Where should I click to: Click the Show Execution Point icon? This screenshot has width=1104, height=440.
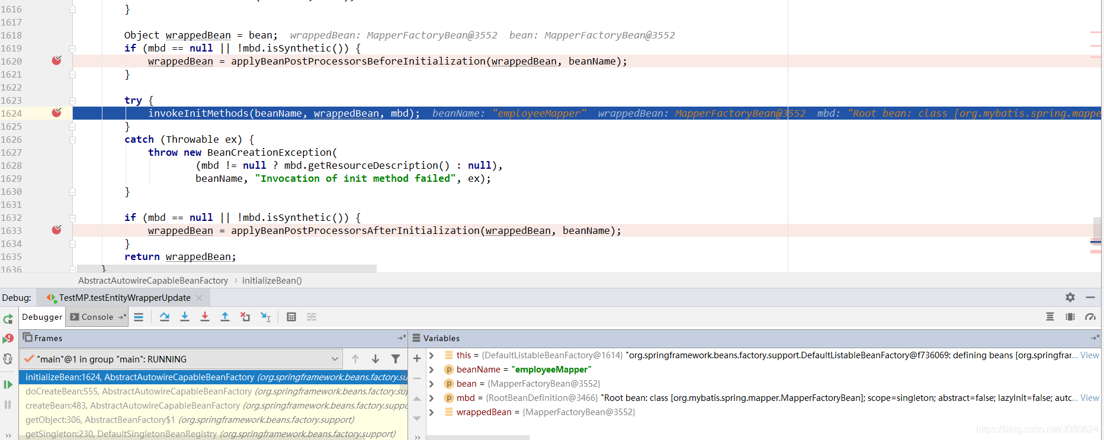click(x=139, y=317)
